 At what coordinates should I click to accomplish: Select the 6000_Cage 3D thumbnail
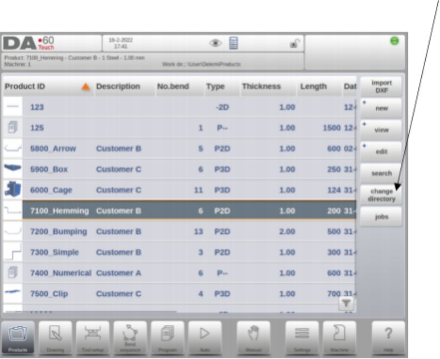click(x=13, y=189)
